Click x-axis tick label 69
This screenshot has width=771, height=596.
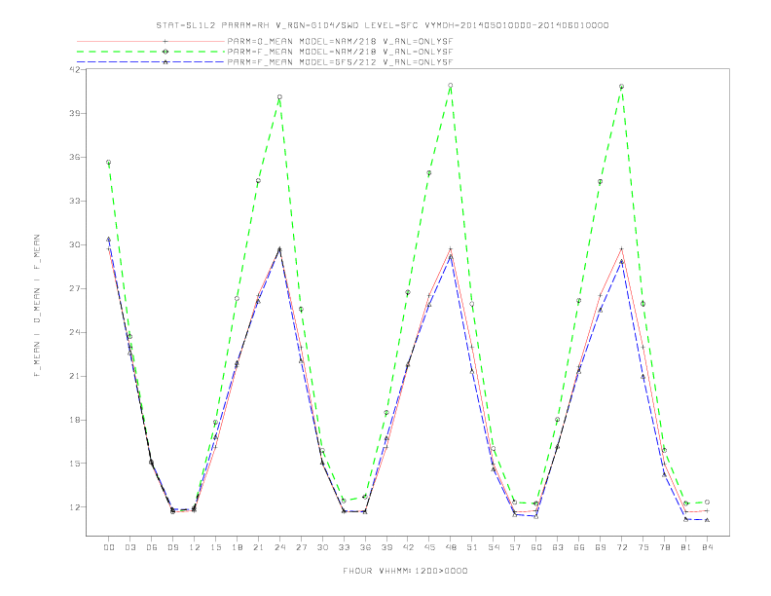(601, 547)
